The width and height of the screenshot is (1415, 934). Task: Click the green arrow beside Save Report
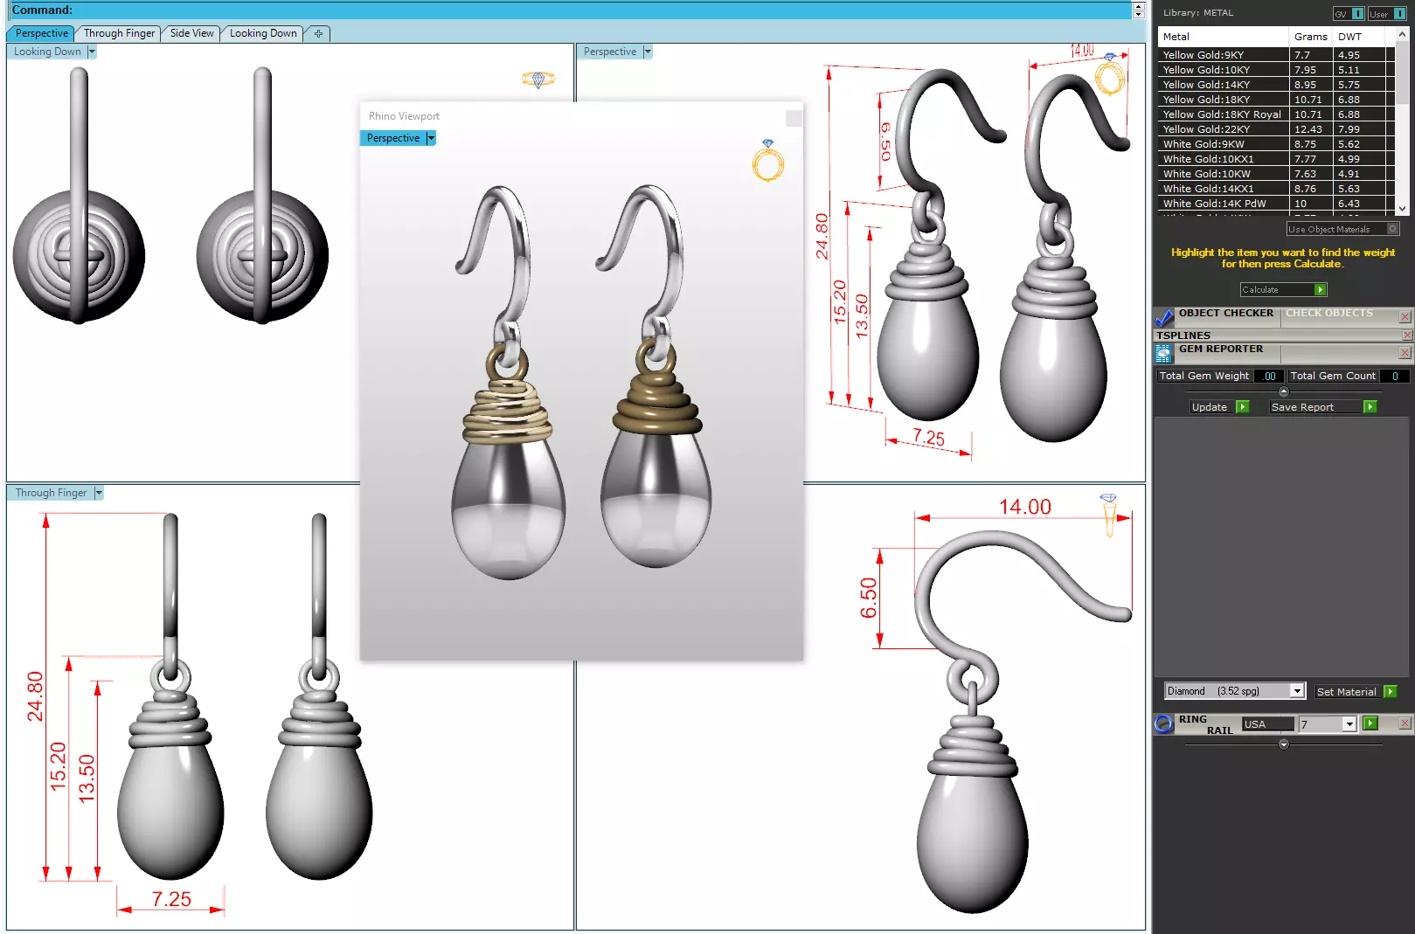(x=1370, y=407)
